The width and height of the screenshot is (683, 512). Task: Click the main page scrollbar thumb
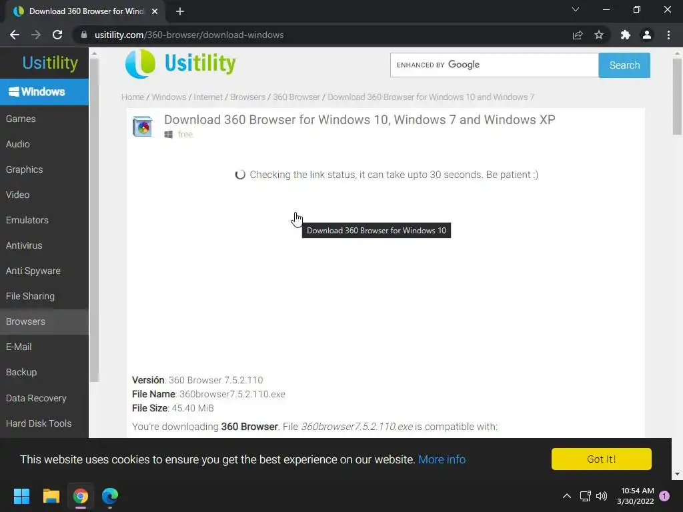pos(677,97)
